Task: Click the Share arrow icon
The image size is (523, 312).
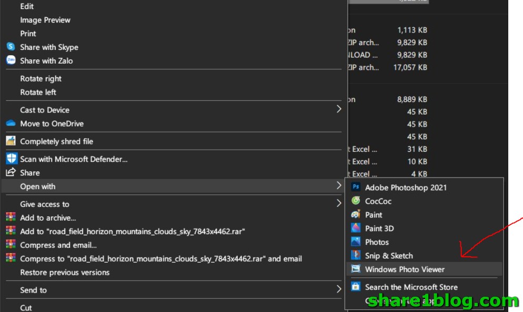Action: (x=11, y=172)
